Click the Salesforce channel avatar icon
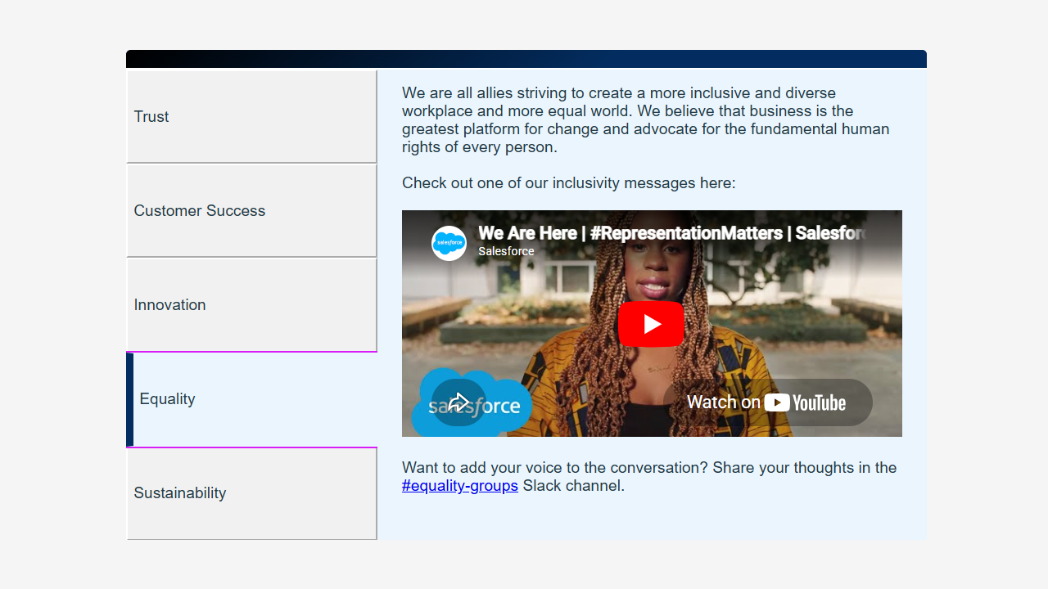The height and width of the screenshot is (589, 1048). (x=449, y=243)
